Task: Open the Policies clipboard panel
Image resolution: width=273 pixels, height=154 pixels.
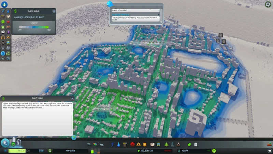Action: tap(196, 144)
